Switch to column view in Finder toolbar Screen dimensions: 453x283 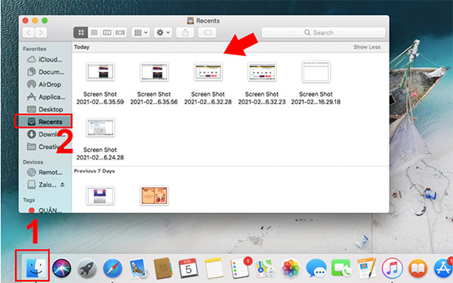107,32
